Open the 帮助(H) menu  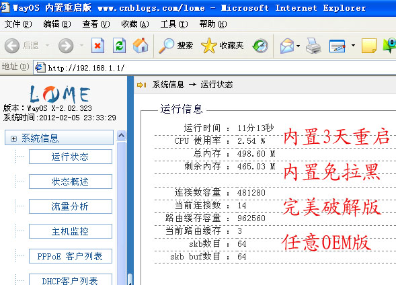point(213,24)
